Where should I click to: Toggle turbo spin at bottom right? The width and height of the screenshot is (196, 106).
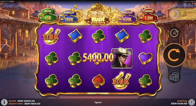pos(192,102)
